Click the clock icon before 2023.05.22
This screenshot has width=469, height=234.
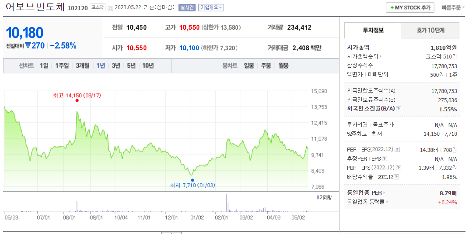pos(110,8)
